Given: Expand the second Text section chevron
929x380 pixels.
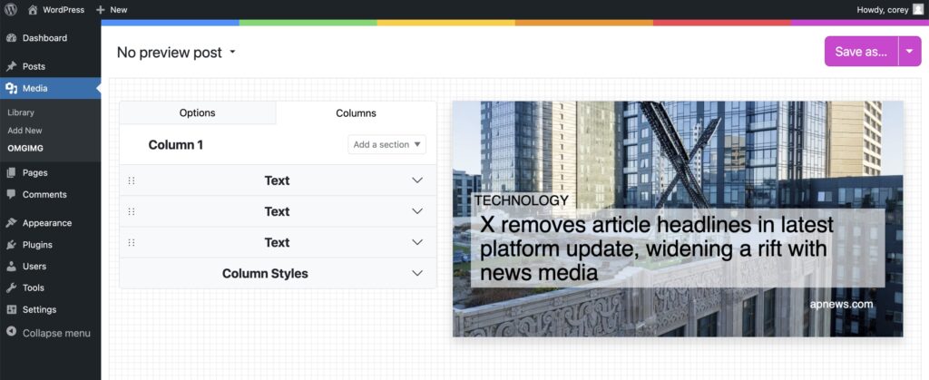Looking at the screenshot, I should pyautogui.click(x=417, y=211).
